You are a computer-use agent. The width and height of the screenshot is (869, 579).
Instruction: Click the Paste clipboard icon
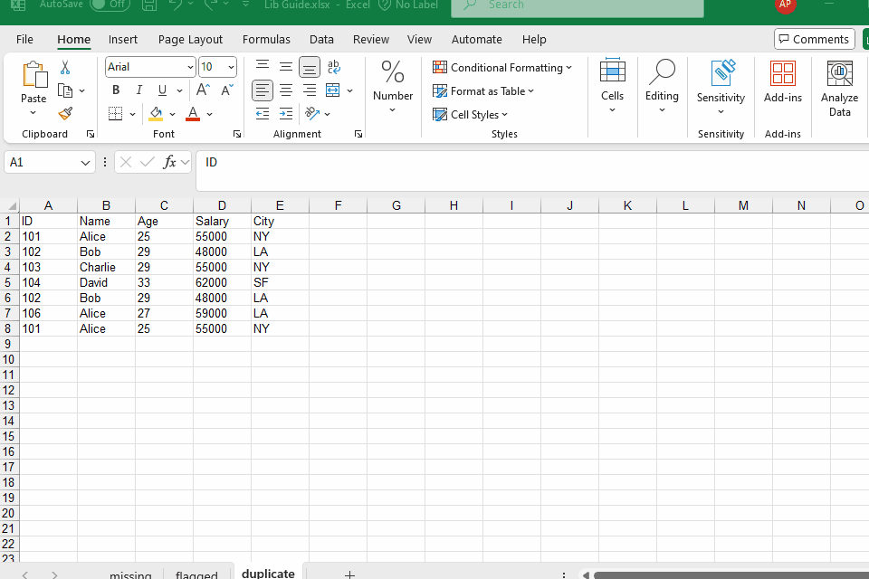pyautogui.click(x=34, y=74)
